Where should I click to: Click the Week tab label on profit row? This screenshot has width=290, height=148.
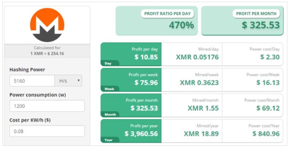coord(109,89)
